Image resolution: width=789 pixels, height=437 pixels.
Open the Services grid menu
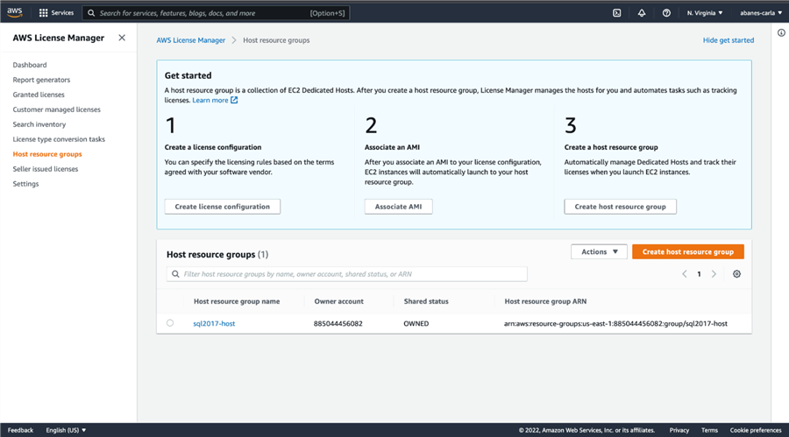click(56, 13)
